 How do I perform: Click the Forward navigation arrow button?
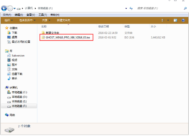[10, 8]
